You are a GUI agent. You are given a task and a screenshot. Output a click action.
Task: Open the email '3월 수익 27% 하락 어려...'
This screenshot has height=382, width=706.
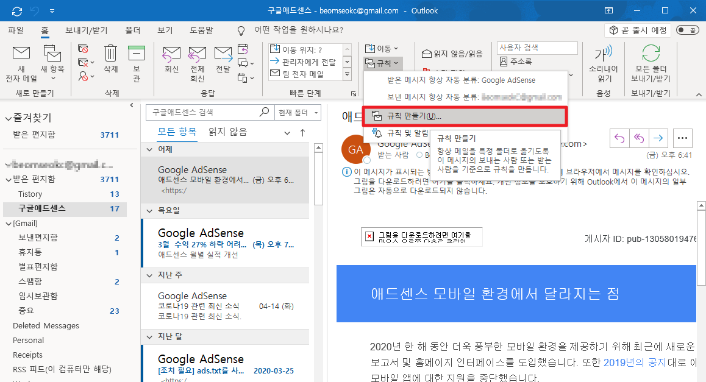226,244
